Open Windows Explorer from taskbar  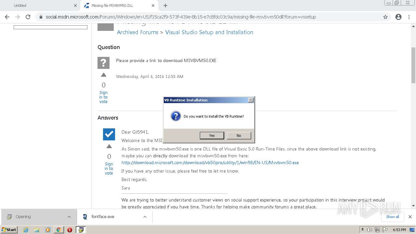click(x=37, y=230)
